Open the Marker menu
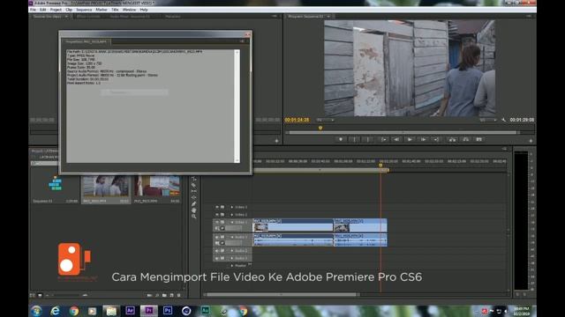Screen dimensions: 565x317 click(x=102, y=10)
